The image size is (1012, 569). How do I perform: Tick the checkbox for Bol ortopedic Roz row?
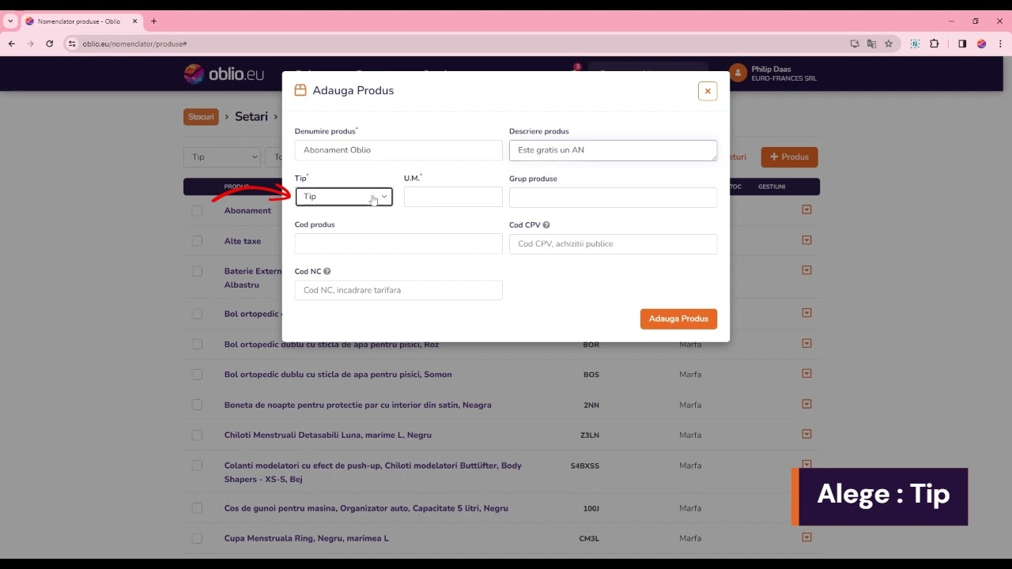click(197, 345)
